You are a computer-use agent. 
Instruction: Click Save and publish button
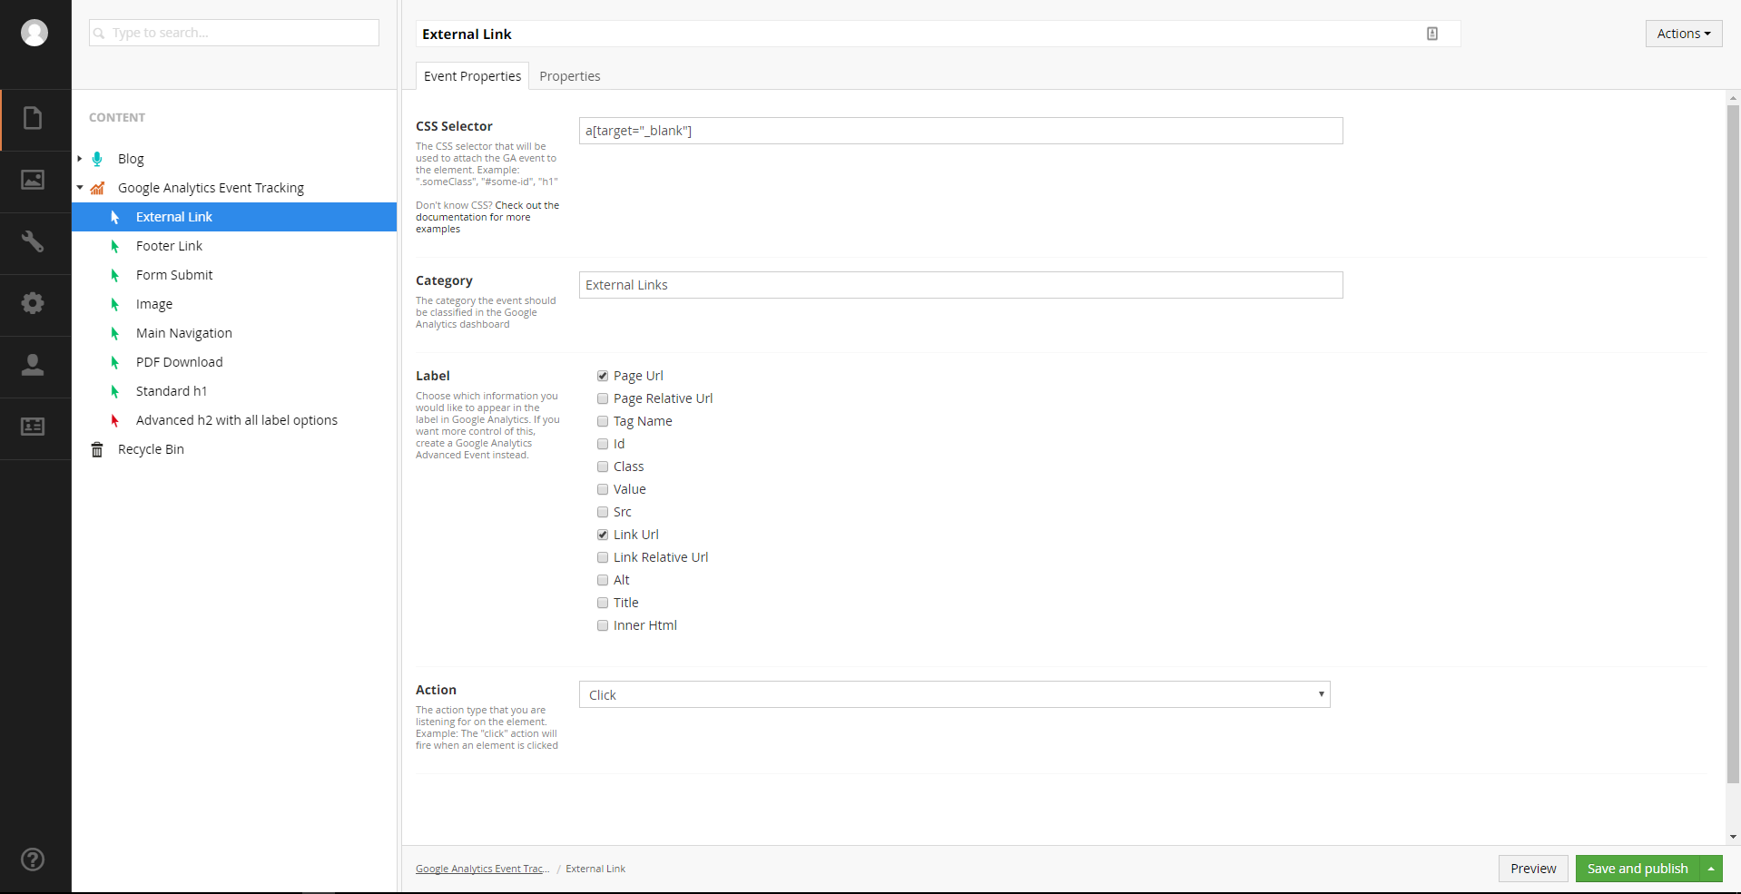click(x=1638, y=869)
